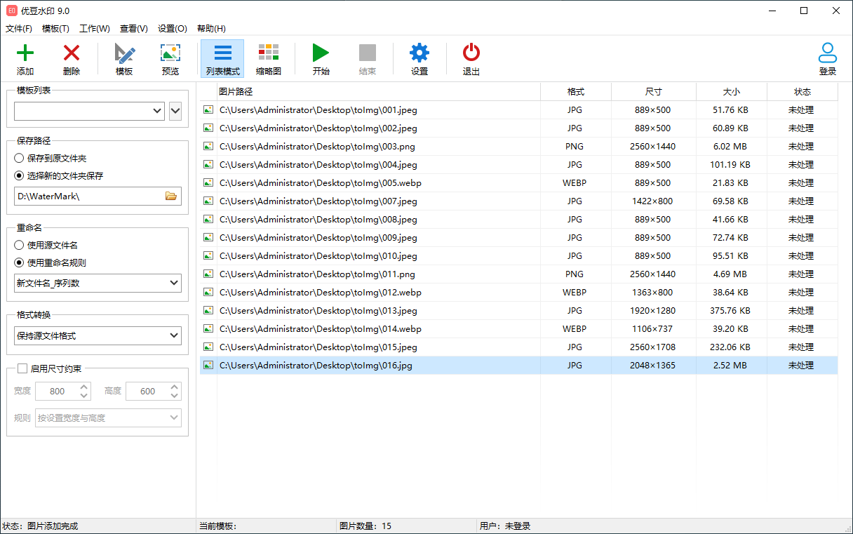Select the 使用源文件名 radio button
Viewport: 853px width, 534px height.
tap(20, 246)
